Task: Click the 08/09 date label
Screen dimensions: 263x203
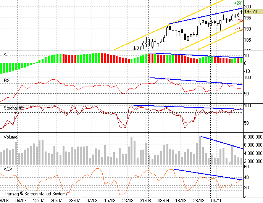Action: pyautogui.click(x=163, y=200)
